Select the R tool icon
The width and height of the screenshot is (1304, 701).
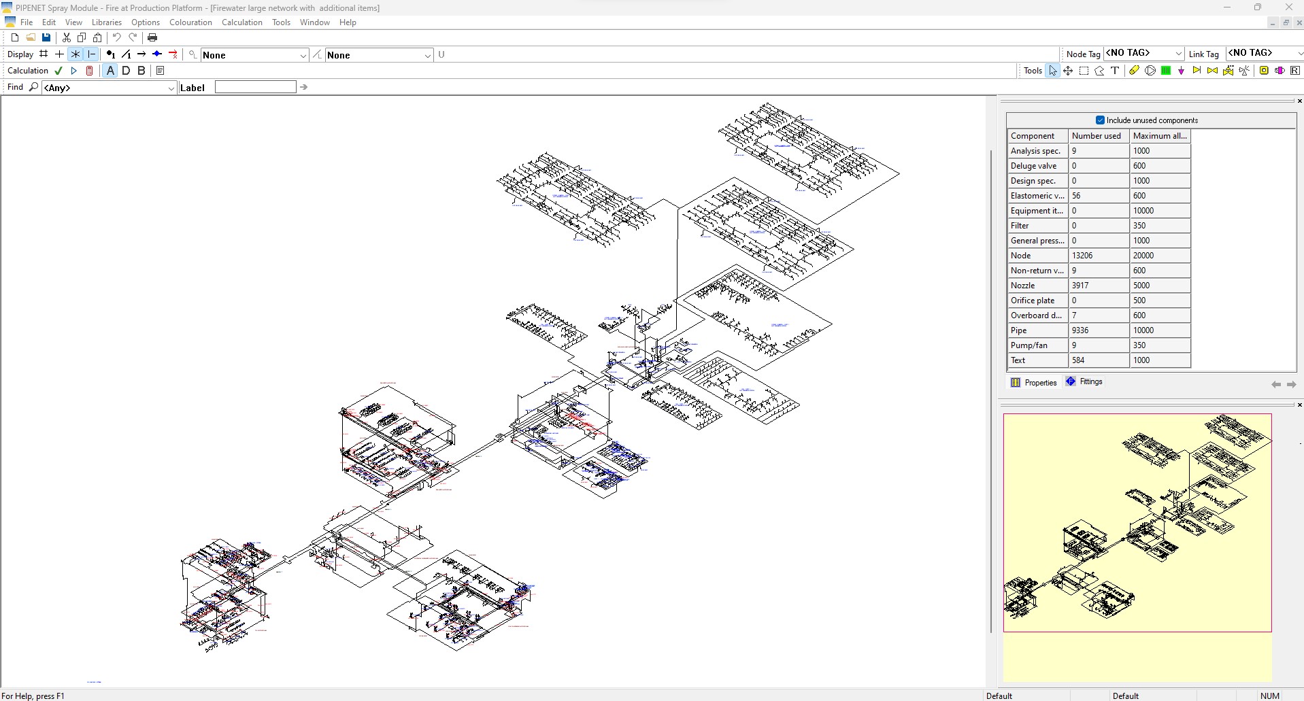[1295, 71]
